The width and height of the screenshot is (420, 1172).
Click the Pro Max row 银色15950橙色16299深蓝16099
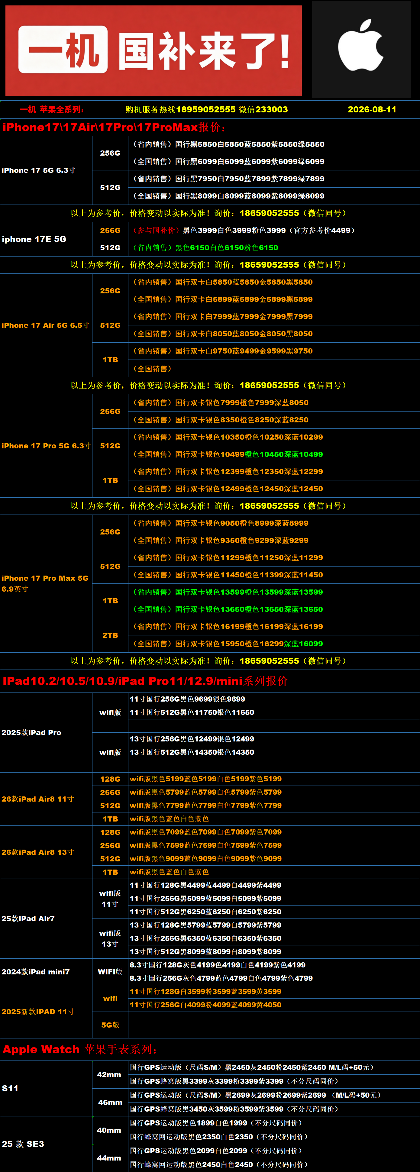(x=274, y=644)
